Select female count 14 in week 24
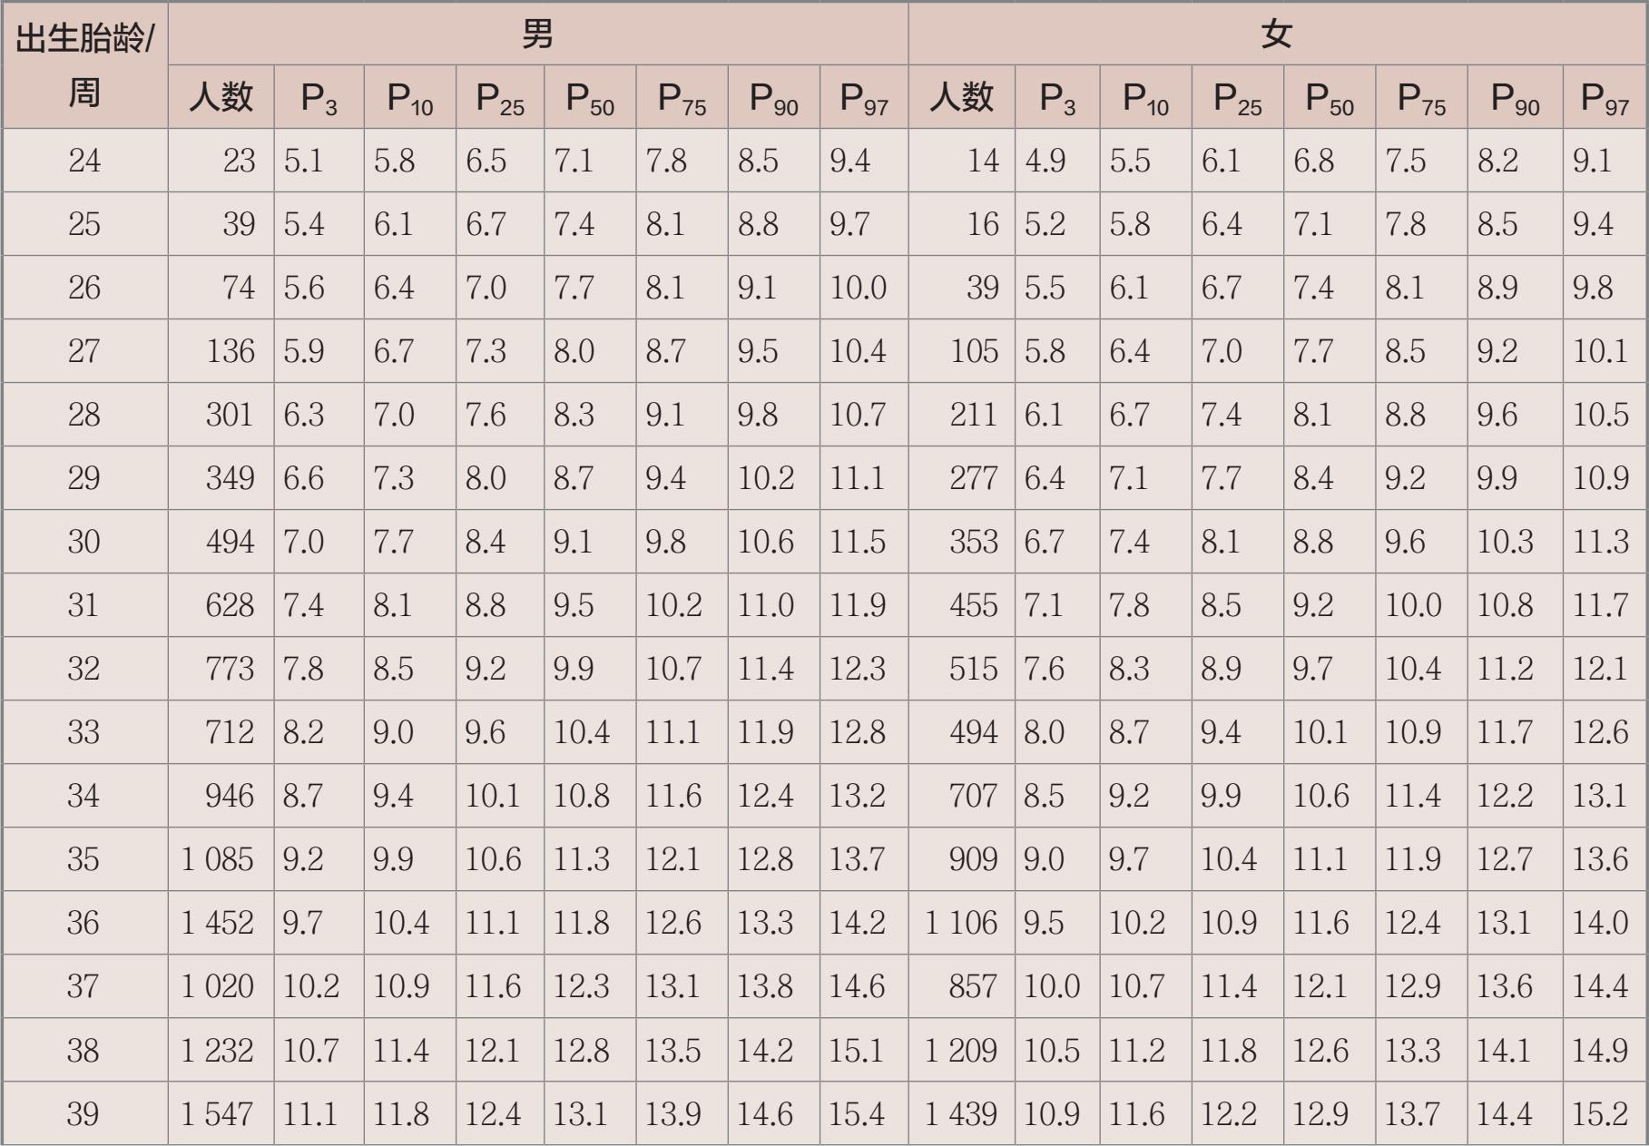This screenshot has height=1146, width=1649. pos(983,161)
